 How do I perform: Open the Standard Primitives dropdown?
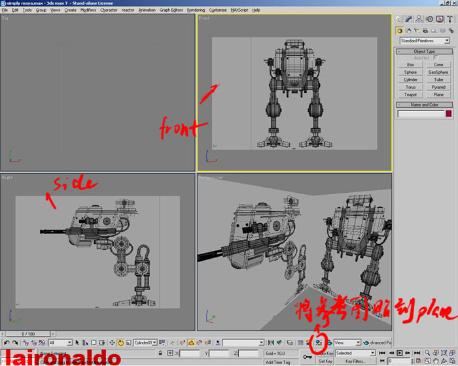point(425,41)
